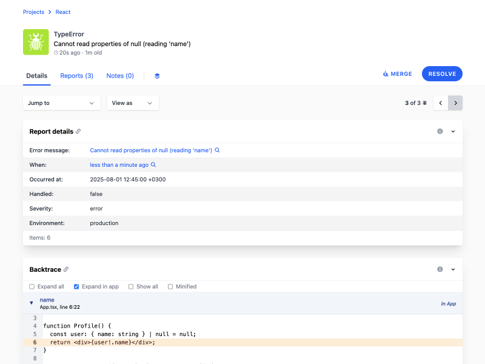485x364 pixels.
Task: Click the Severity value 'error'
Action: (96, 208)
